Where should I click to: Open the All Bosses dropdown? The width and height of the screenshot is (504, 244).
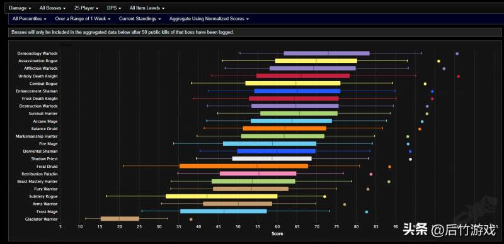(x=52, y=8)
